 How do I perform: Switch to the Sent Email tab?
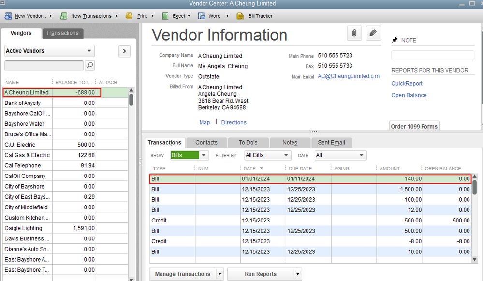click(x=332, y=142)
